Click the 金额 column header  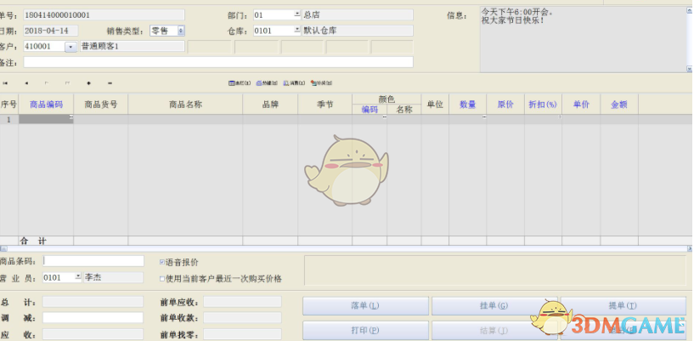click(619, 105)
